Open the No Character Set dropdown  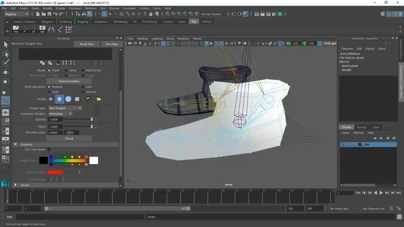[x=374, y=209]
